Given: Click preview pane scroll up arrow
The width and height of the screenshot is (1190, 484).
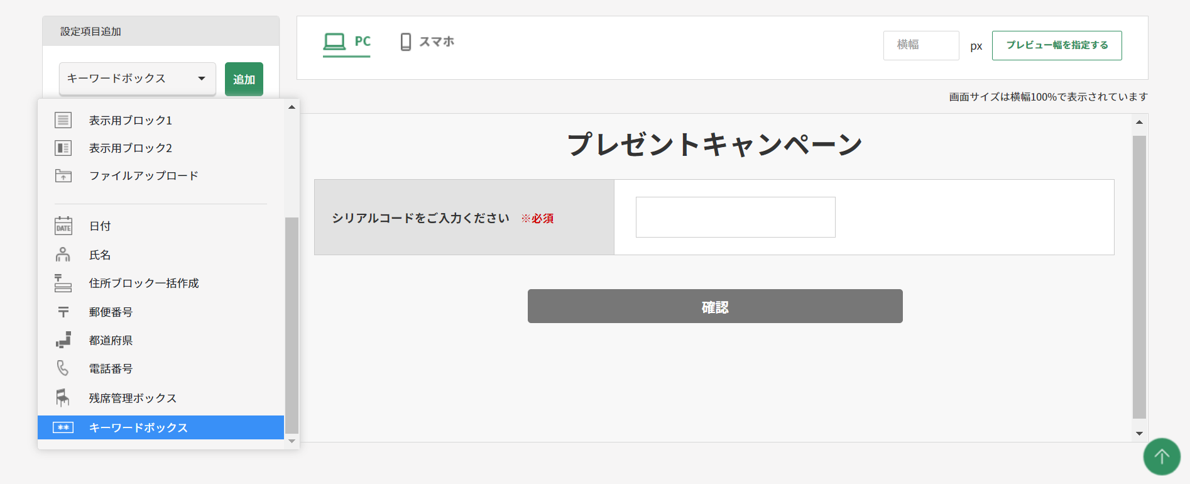Looking at the screenshot, I should [x=1139, y=122].
